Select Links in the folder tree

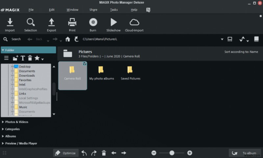[22, 94]
